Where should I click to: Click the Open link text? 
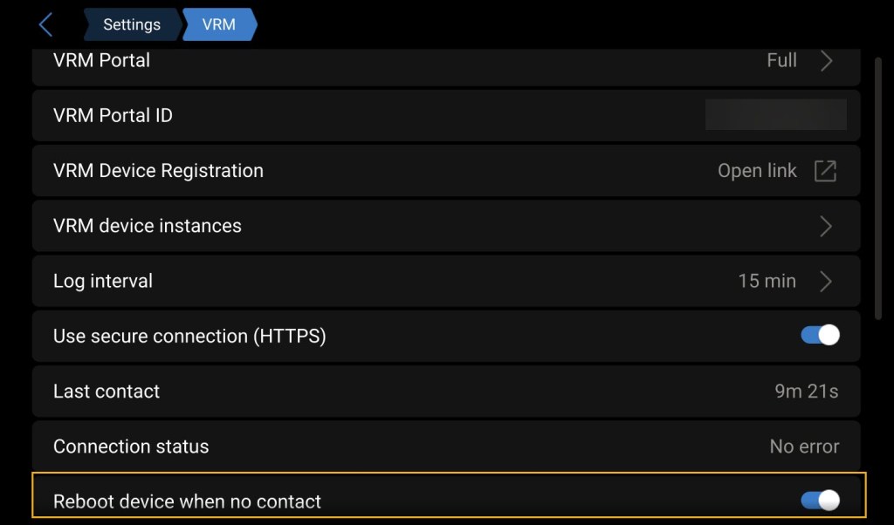pyautogui.click(x=757, y=171)
